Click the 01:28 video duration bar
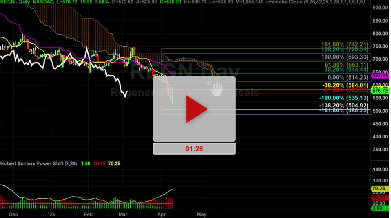 [x=194, y=148]
